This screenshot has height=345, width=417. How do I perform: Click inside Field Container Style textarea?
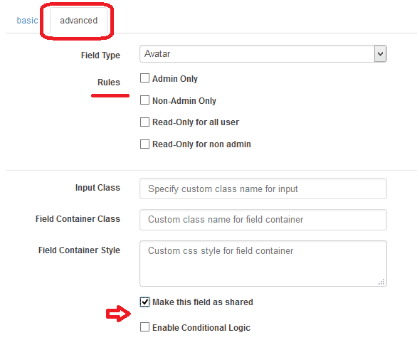click(263, 263)
